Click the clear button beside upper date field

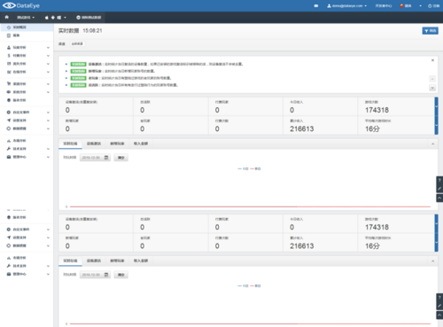[121, 158]
